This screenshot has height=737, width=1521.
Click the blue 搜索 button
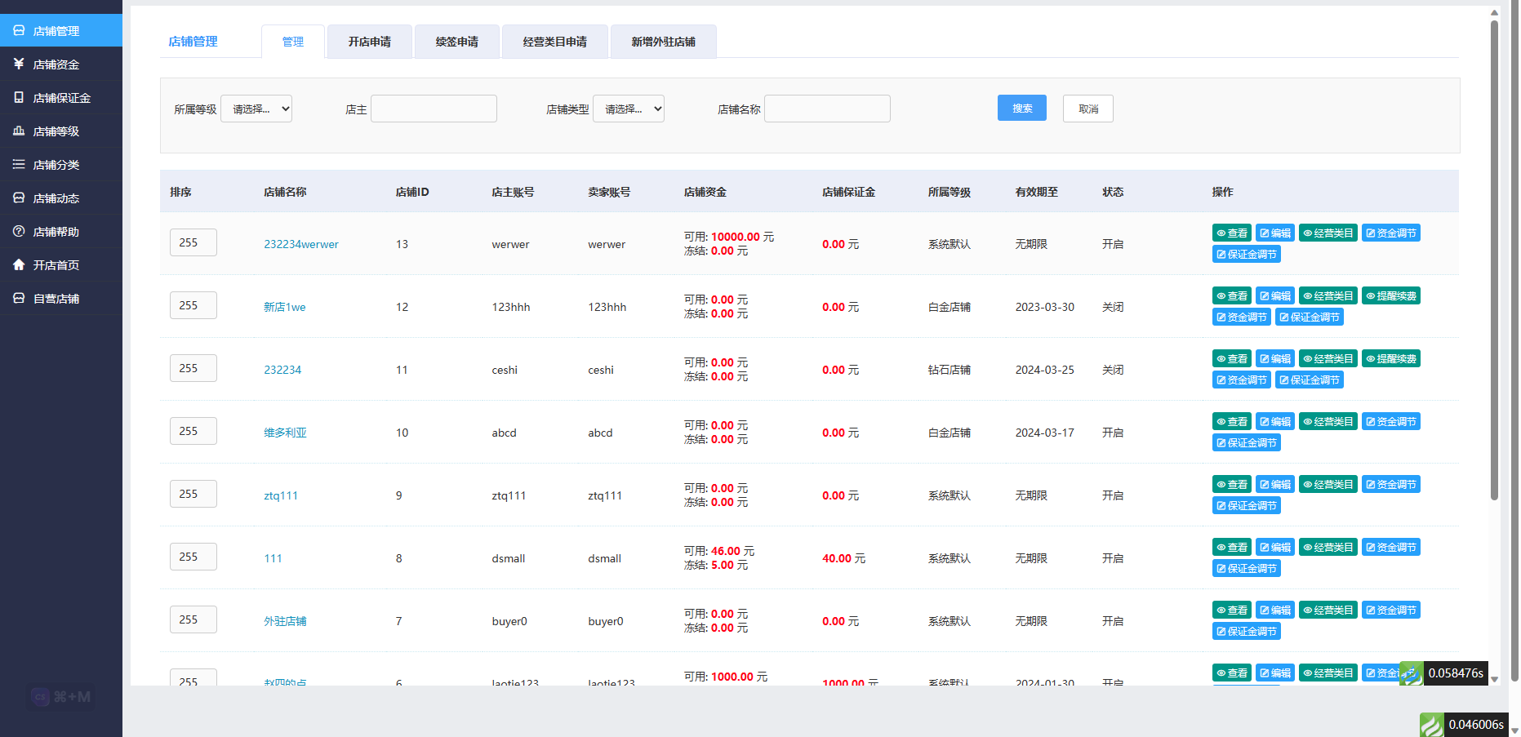[x=1022, y=108]
